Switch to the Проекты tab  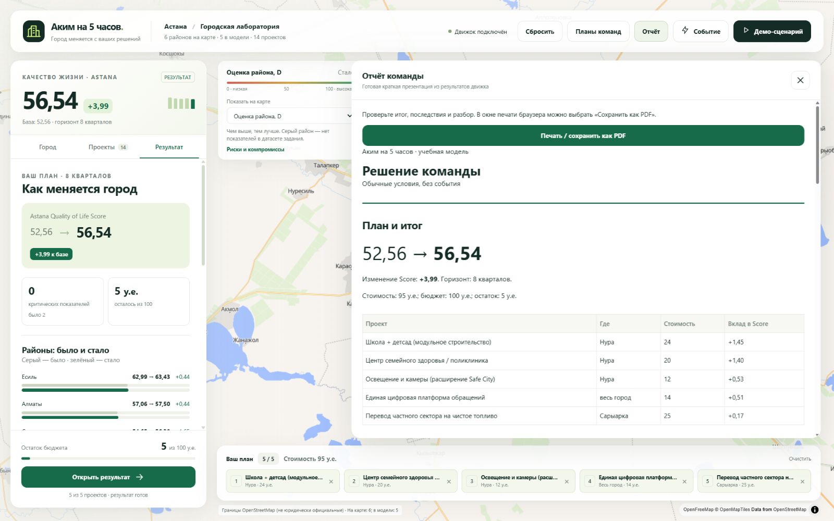click(107, 147)
